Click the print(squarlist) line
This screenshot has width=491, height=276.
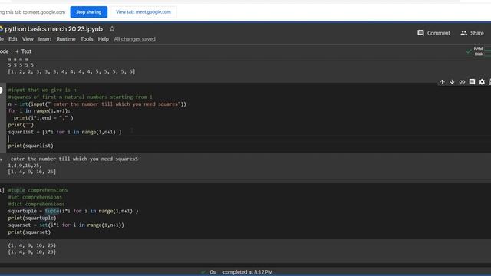[31, 146]
